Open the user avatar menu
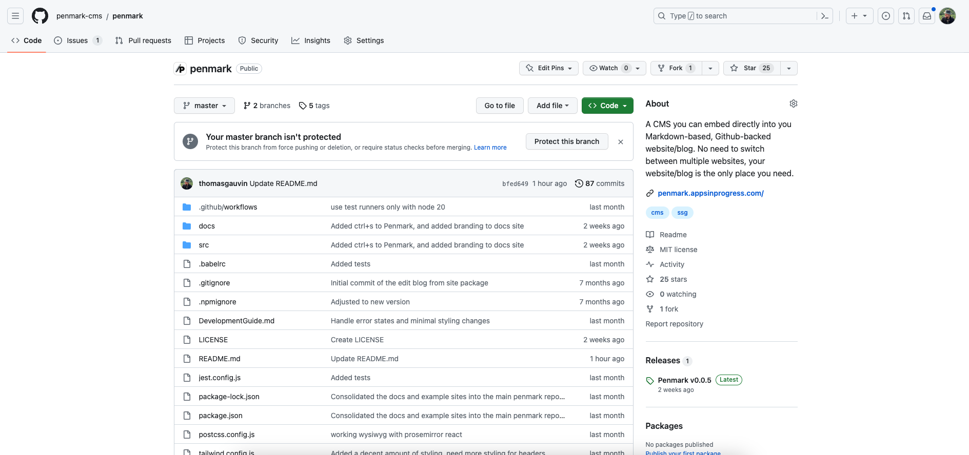The image size is (969, 455). [947, 16]
